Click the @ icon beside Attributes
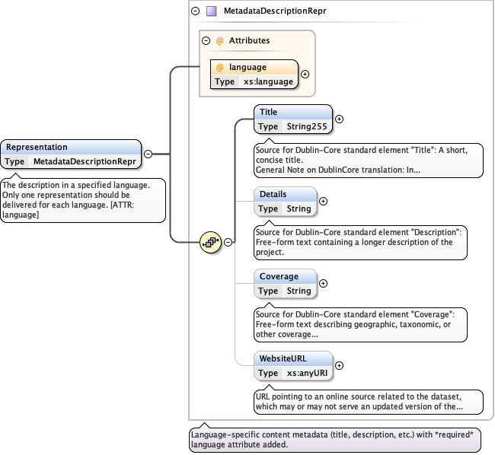Screen dimensions: 495x455 (x=219, y=40)
